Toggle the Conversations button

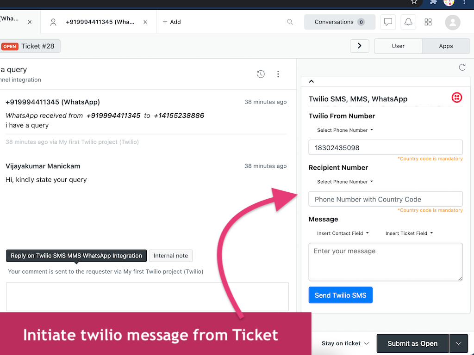pos(339,22)
